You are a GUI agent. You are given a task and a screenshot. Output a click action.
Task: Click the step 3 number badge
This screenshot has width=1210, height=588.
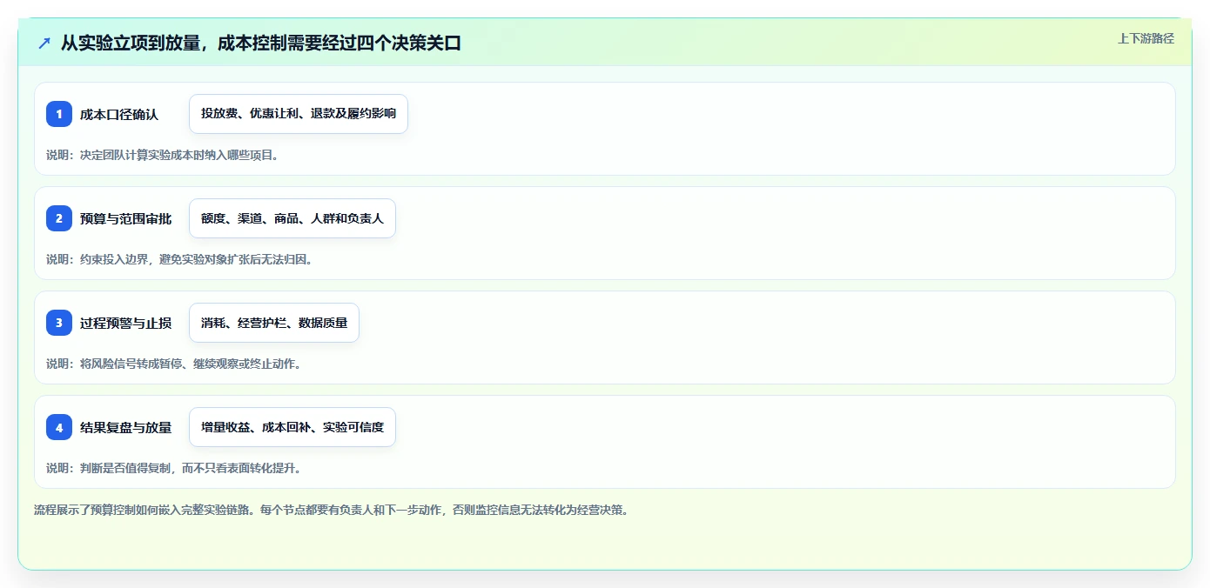pyautogui.click(x=59, y=323)
